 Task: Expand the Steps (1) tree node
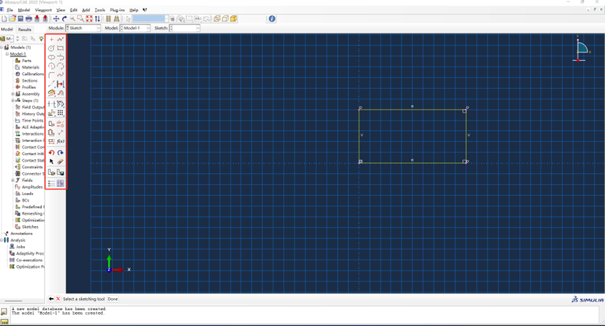click(13, 100)
